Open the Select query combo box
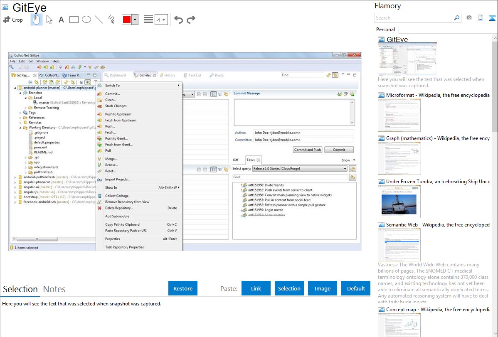Screen dimensions: 498x337 [x=300, y=169]
